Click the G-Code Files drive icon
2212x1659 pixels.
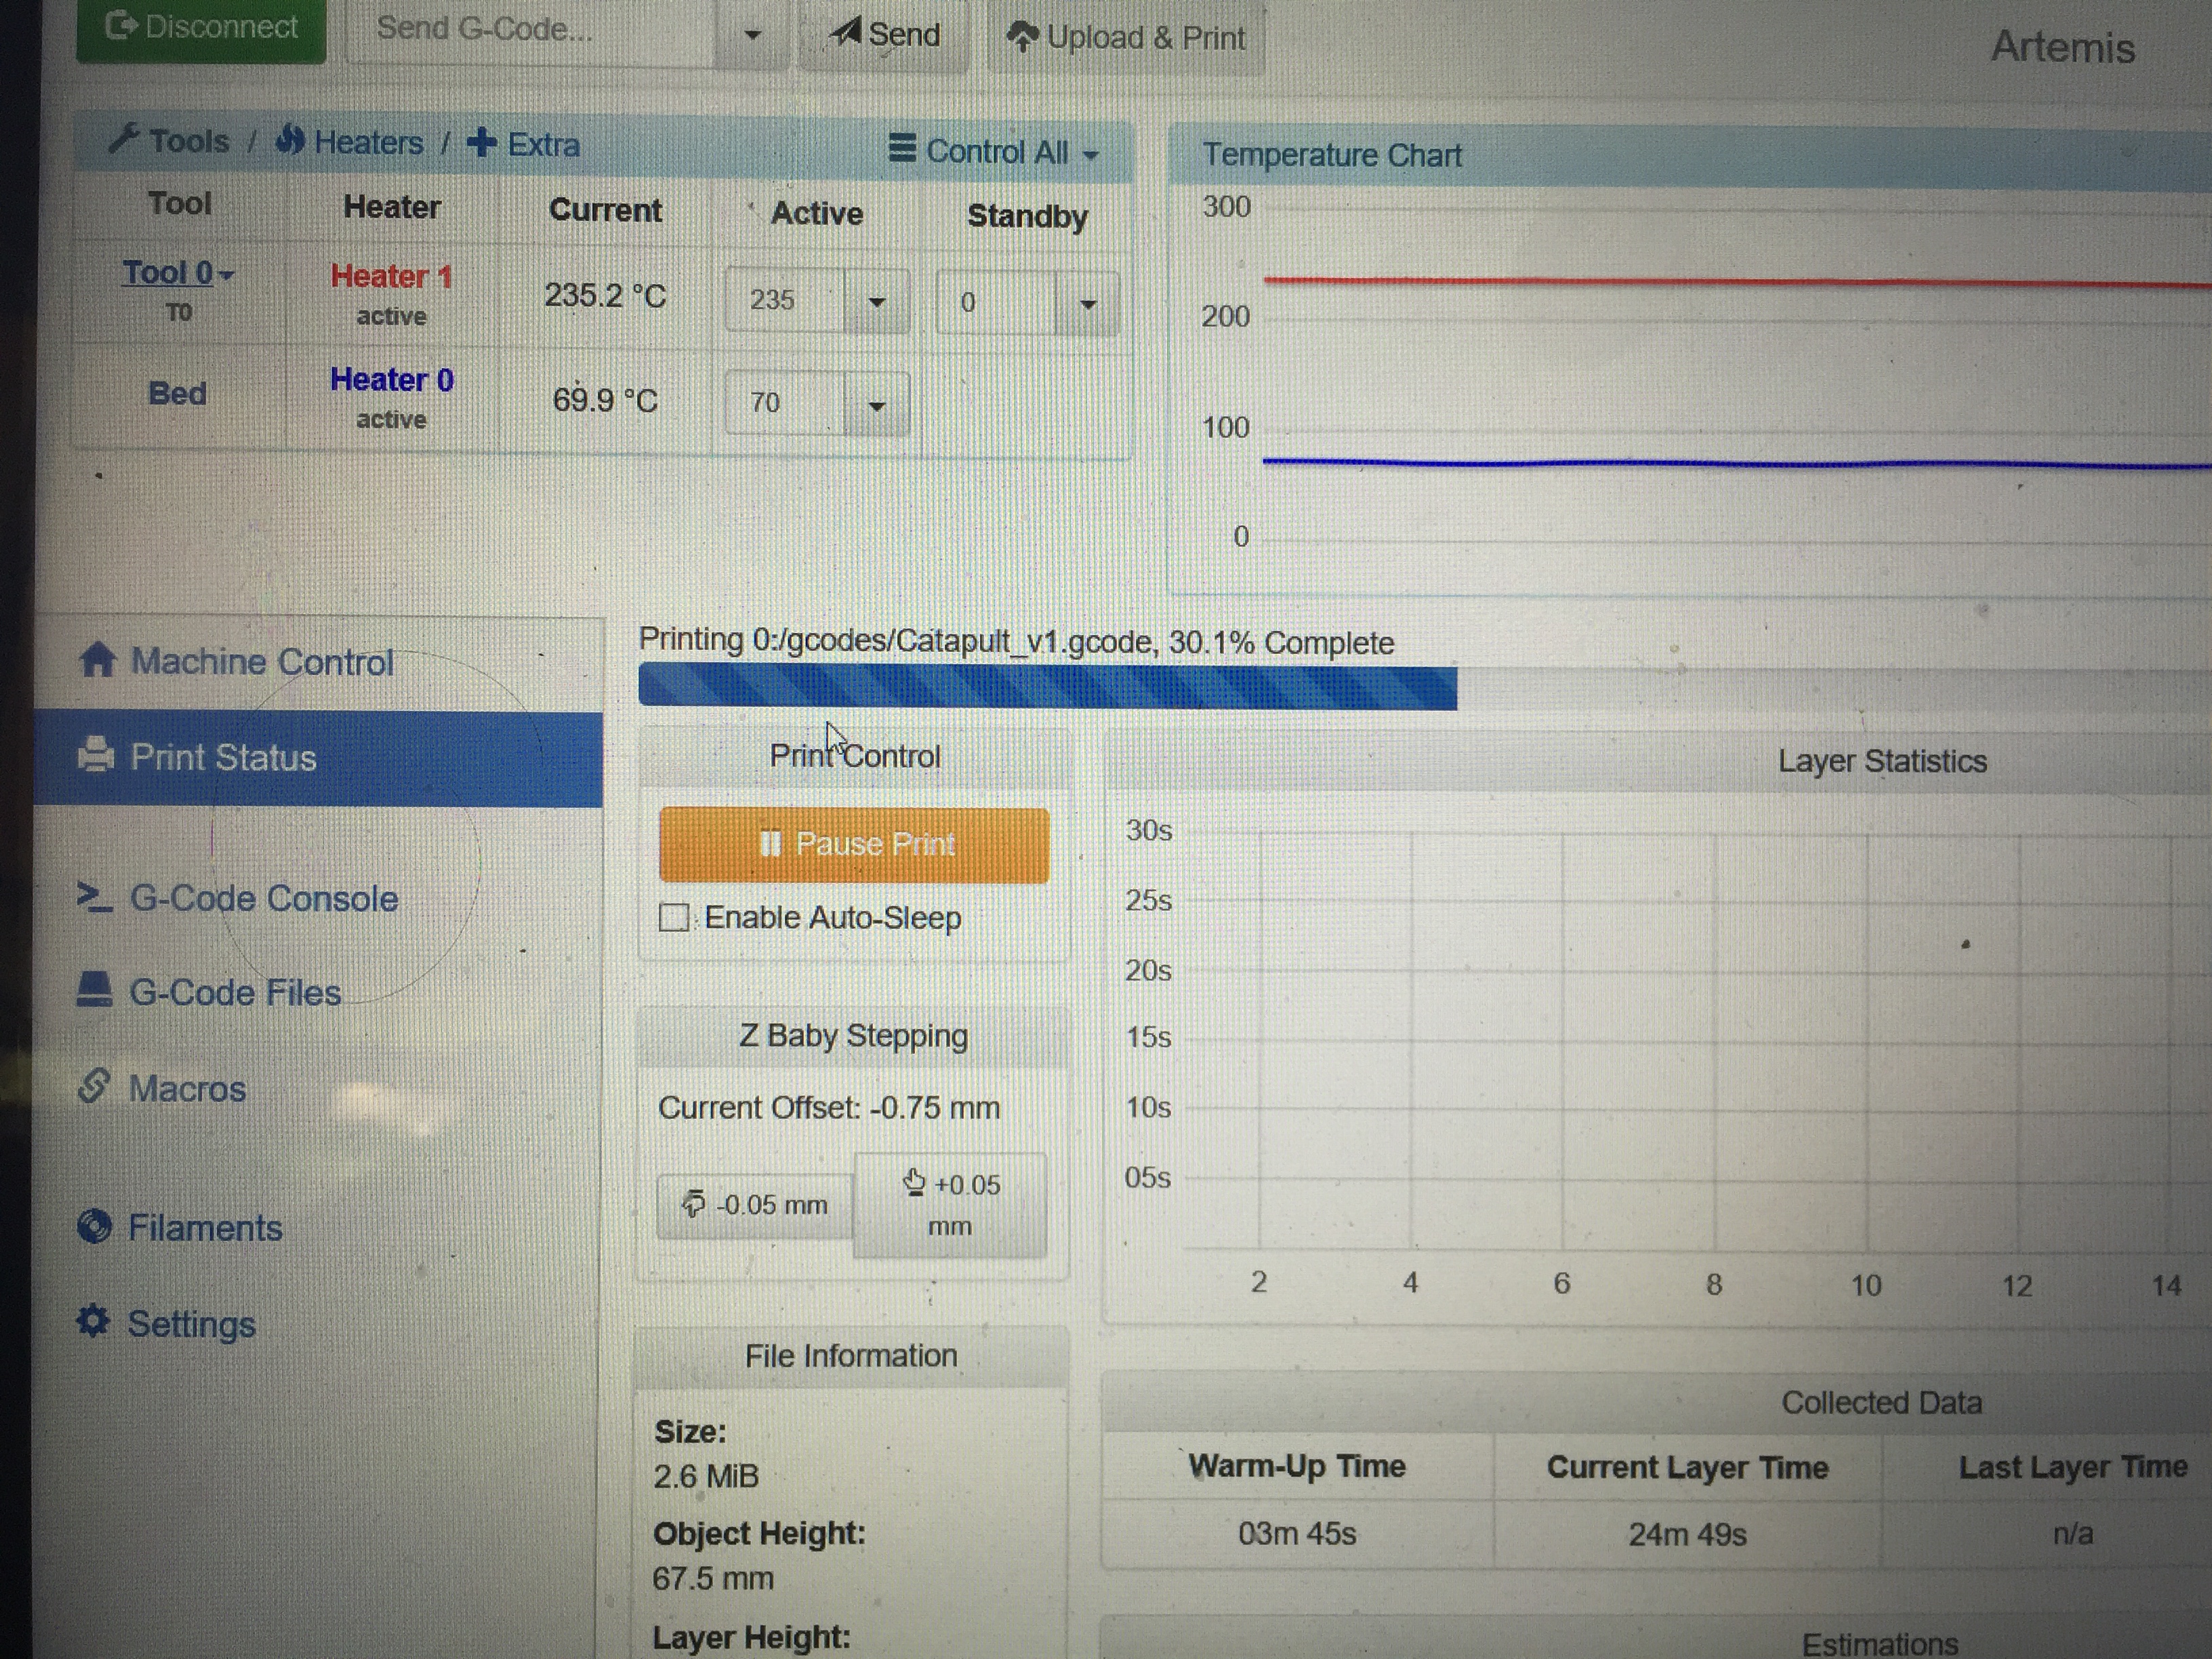tap(94, 990)
